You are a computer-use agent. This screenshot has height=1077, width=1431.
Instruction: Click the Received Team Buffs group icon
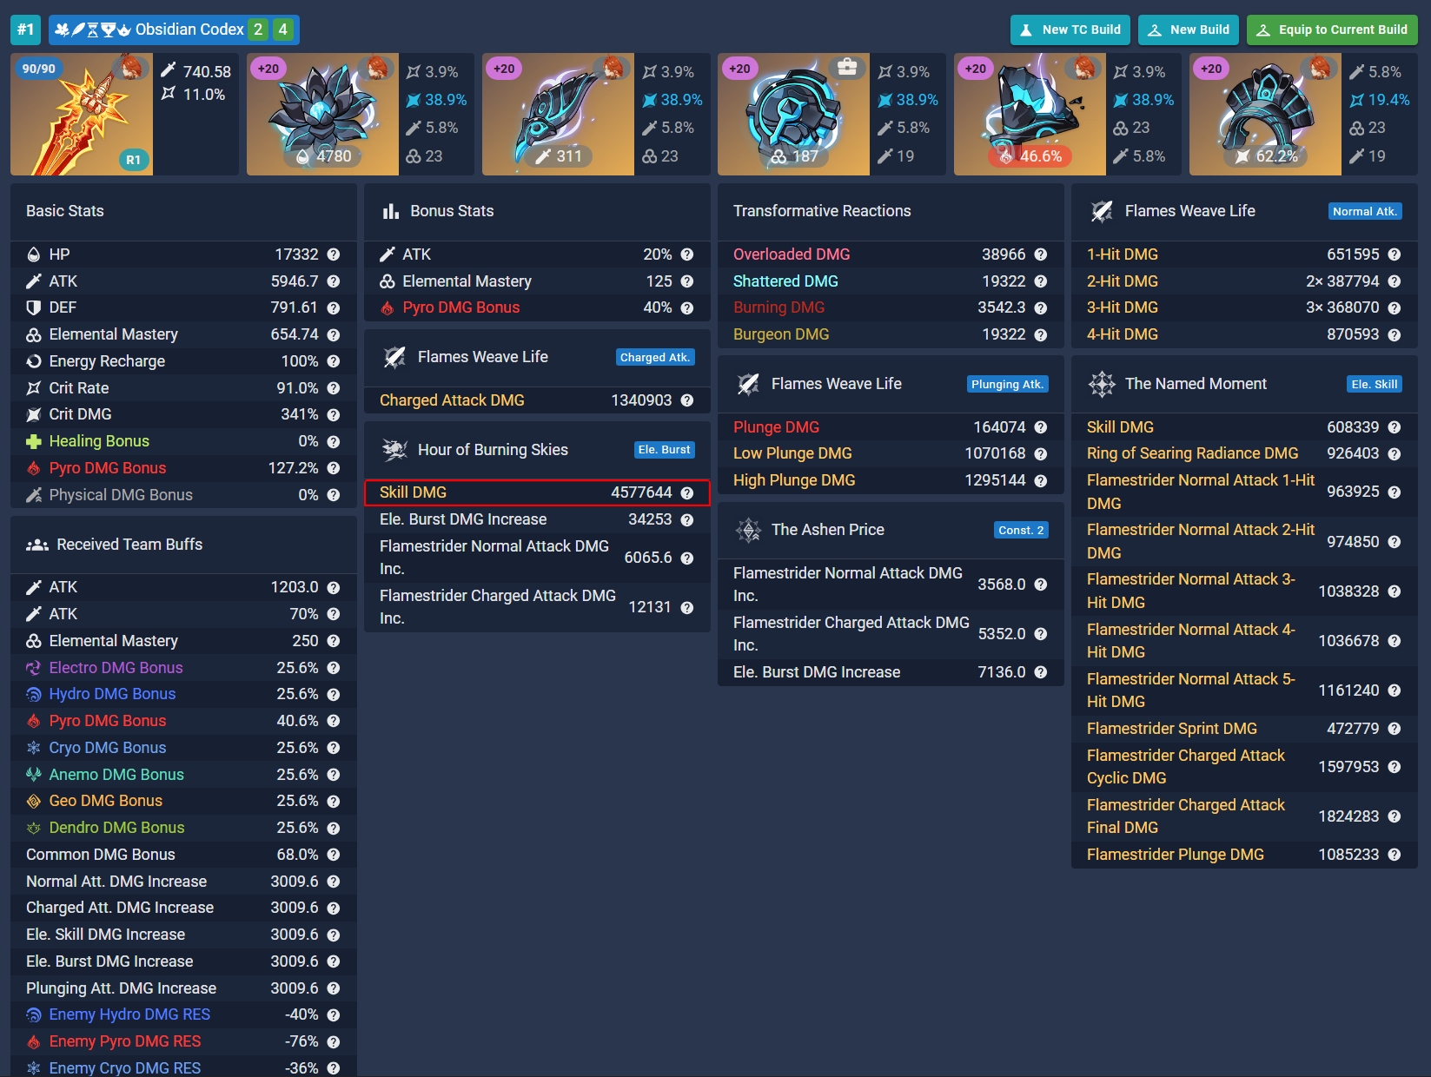click(x=37, y=545)
